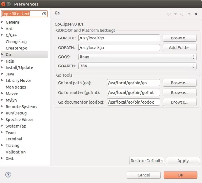The width and height of the screenshot is (202, 183).
Task: Clear the filter text with the erase icon
Action: click(x=44, y=14)
